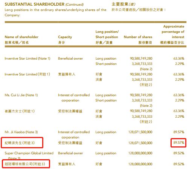This screenshot has width=192, height=169.
Task: Select 'Super Champion Global Limited' name
Action: coord(29,153)
